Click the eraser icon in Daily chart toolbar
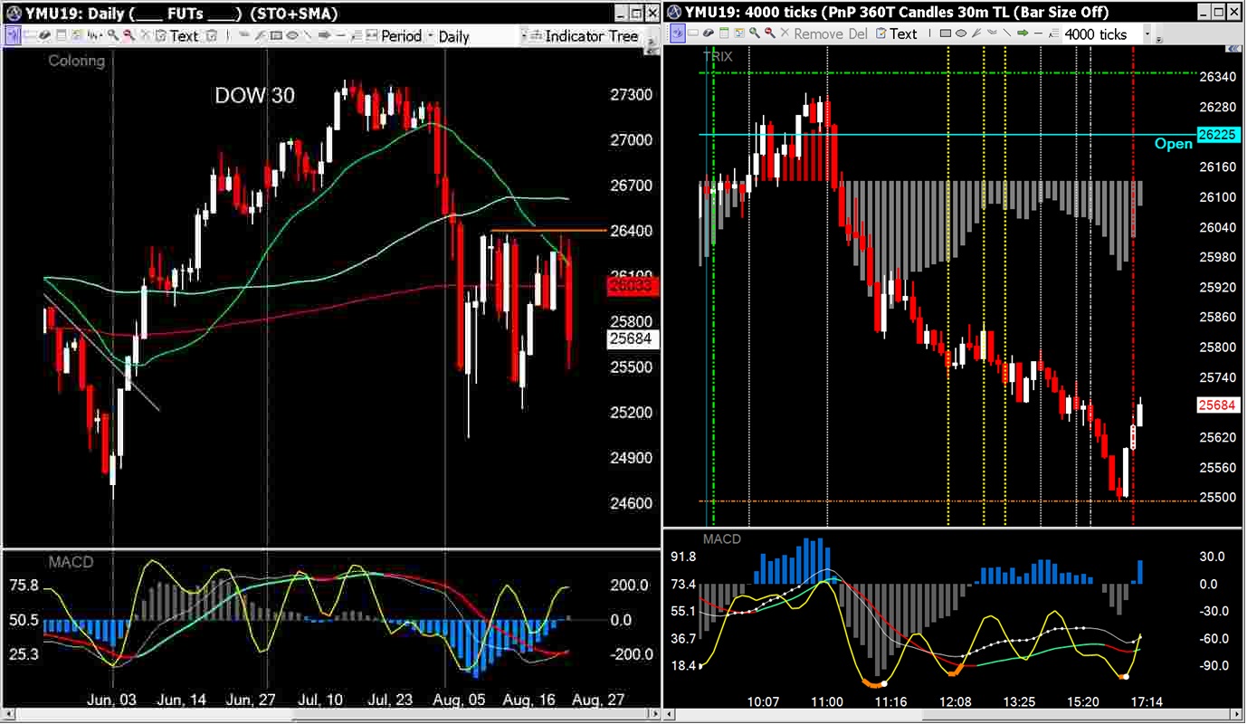 44,36
